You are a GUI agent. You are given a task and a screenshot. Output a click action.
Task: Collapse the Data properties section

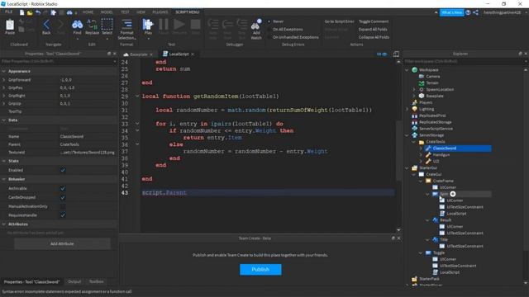tap(3, 120)
